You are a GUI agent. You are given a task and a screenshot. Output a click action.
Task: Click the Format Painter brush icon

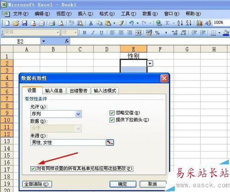point(121,23)
